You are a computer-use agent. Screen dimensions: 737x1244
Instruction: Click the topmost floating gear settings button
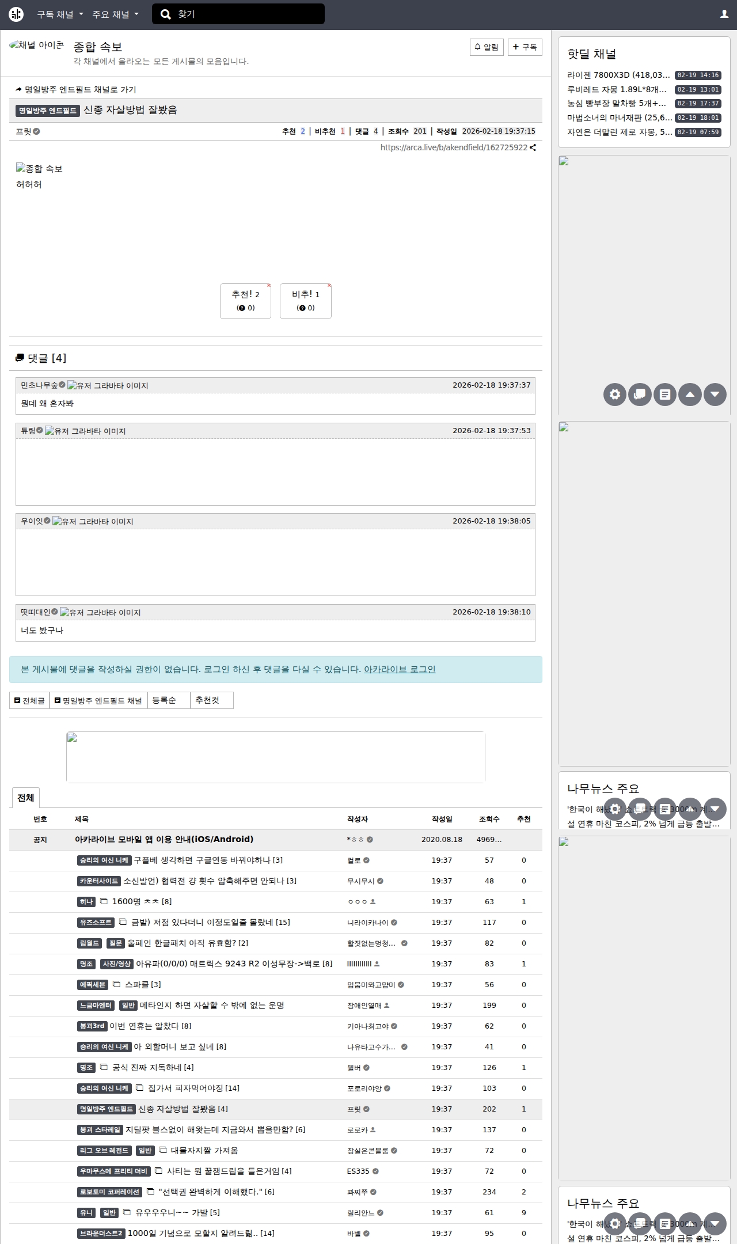pyautogui.click(x=615, y=395)
